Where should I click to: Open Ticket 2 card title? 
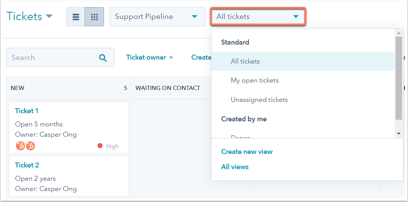27,165
